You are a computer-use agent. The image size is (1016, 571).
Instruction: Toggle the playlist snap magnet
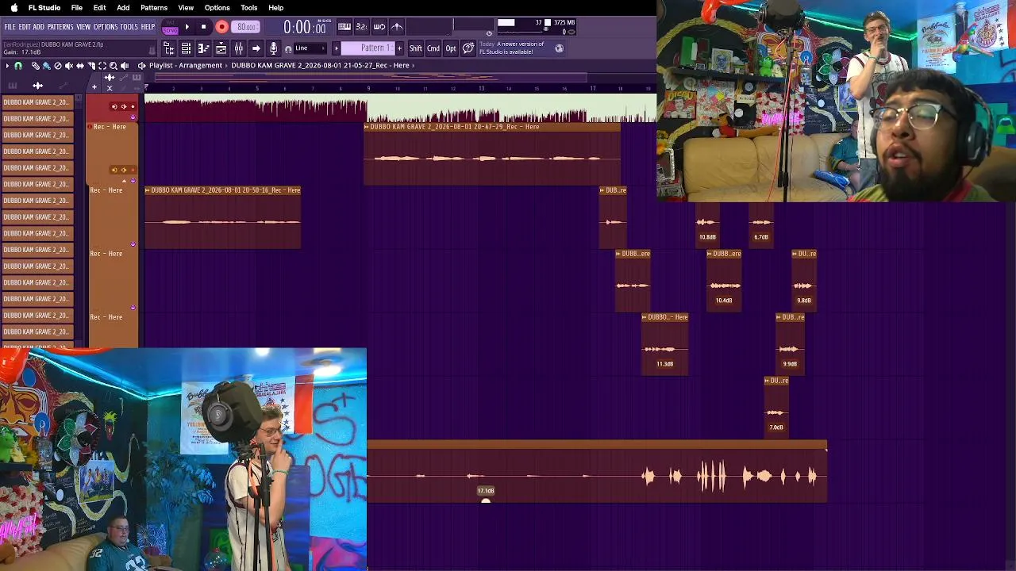(x=18, y=66)
